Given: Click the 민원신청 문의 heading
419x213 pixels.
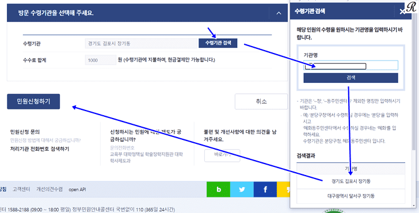Looking at the screenshot, I should tap(25, 132).
